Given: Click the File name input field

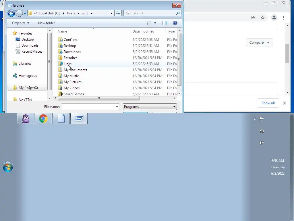Looking at the screenshot, I should coord(88,107).
